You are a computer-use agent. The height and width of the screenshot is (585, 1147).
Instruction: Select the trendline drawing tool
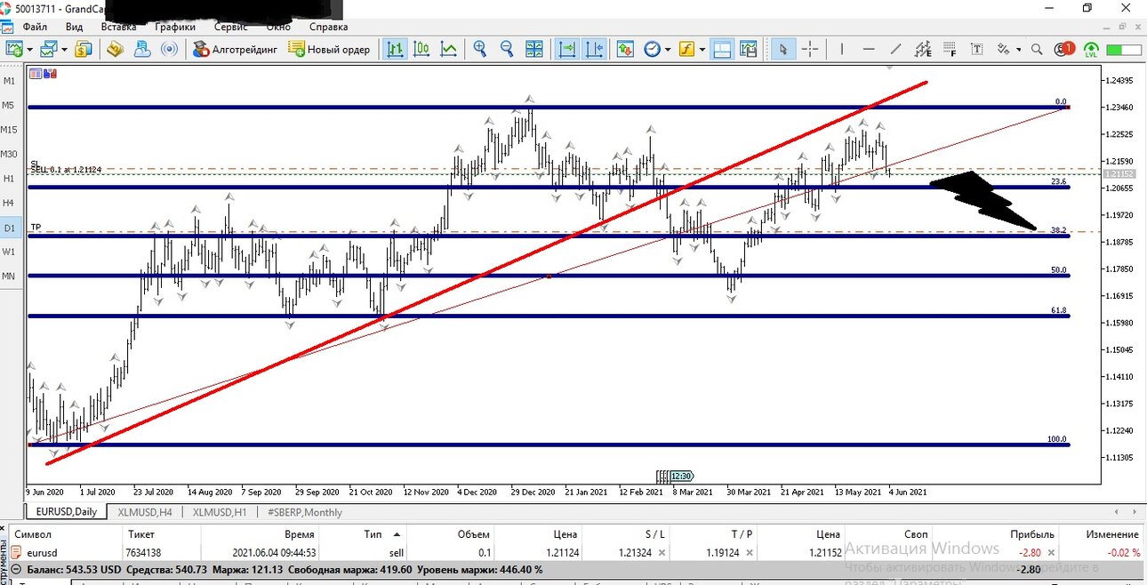(895, 49)
